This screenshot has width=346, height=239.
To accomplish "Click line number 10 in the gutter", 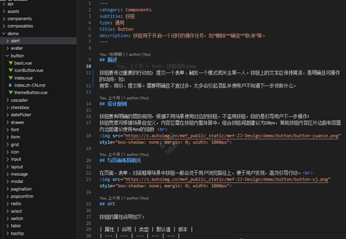I will [x=89, y=66].
